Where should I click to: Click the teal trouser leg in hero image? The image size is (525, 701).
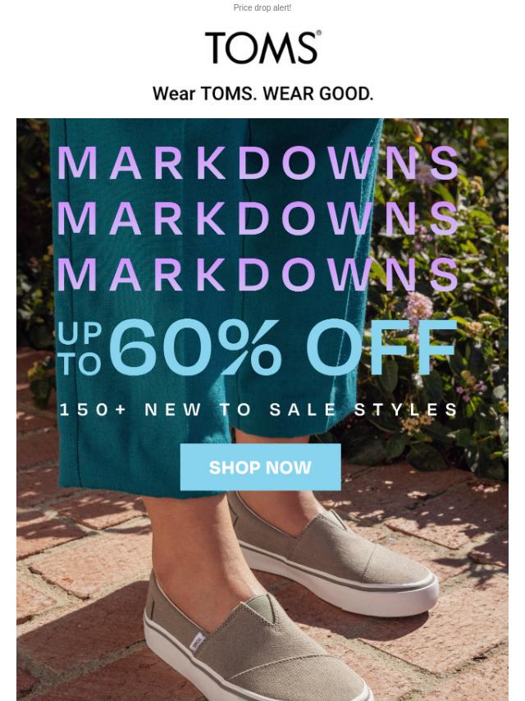(148, 313)
